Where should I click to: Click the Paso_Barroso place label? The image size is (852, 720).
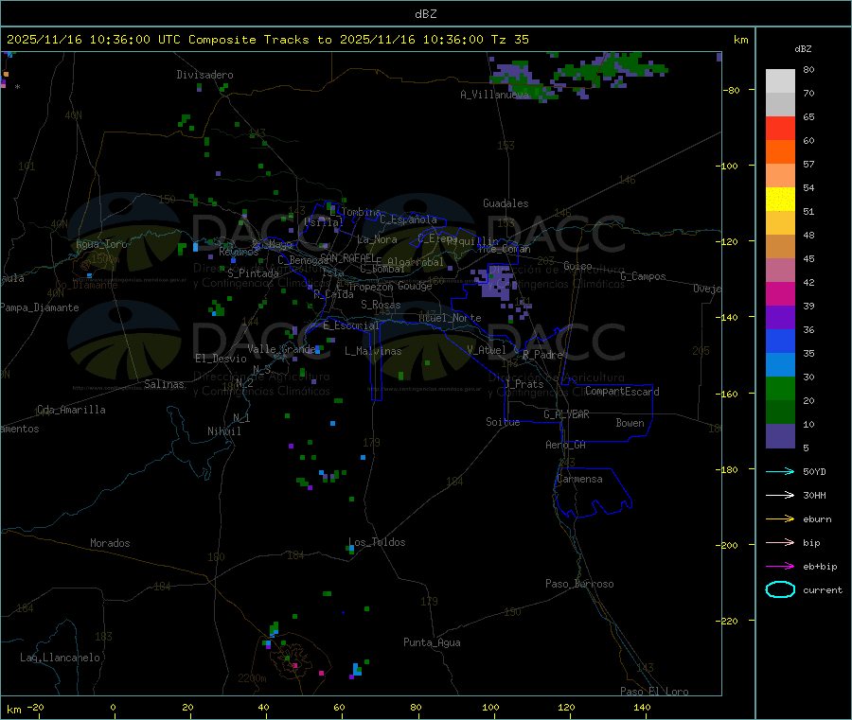(579, 584)
